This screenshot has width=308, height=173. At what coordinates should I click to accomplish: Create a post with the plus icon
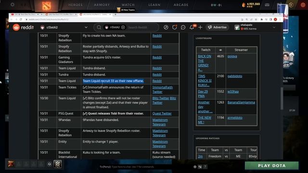pyautogui.click(x=200, y=27)
